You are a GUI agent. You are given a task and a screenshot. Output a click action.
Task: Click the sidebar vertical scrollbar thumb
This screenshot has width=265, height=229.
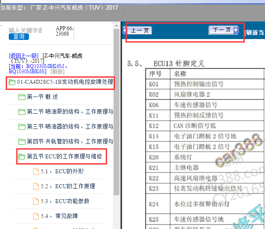(116, 112)
